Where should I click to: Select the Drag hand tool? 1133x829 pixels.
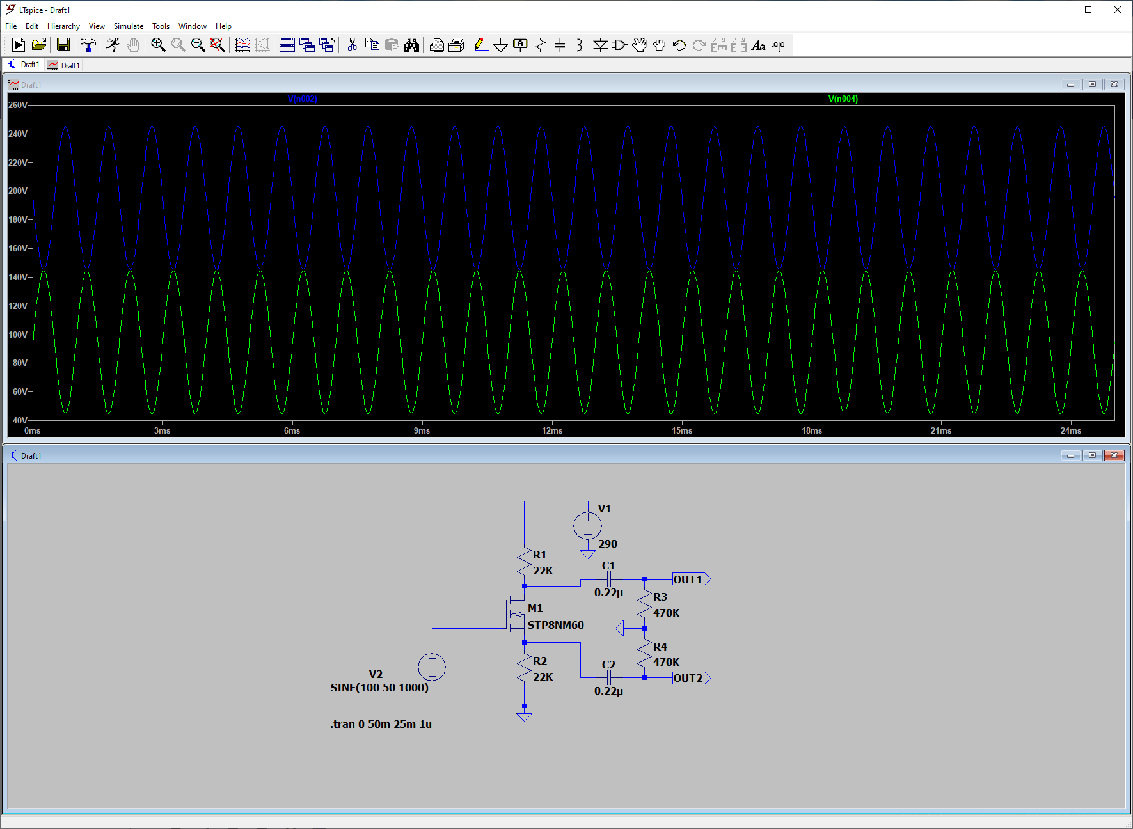pos(660,45)
